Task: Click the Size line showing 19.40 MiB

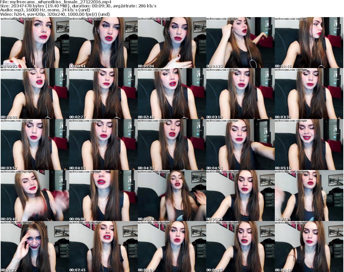Action: pos(78,6)
